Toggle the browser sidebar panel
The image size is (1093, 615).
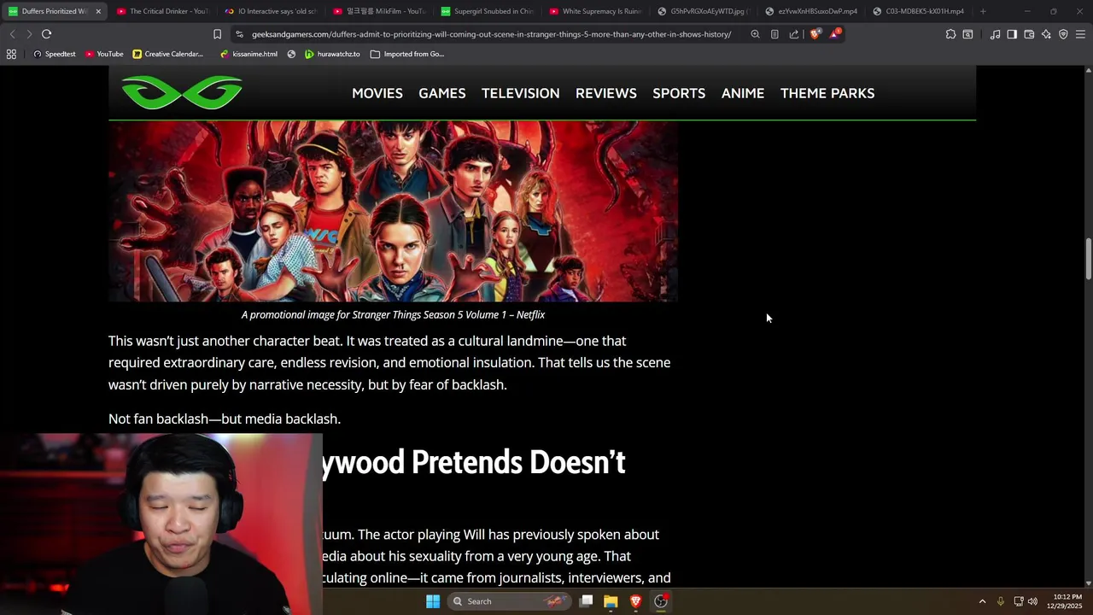[x=1012, y=34]
